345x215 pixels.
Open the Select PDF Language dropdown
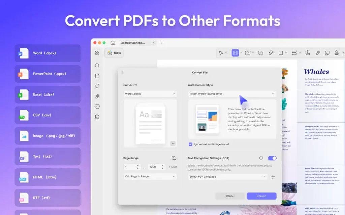point(227,176)
